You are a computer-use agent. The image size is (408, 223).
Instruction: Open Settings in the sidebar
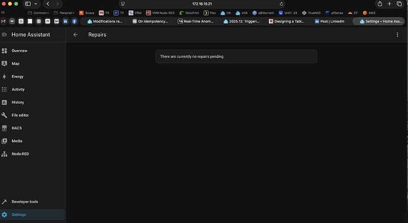click(x=33, y=215)
